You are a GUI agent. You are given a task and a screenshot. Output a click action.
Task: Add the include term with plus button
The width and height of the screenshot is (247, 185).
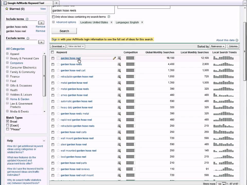(41, 23)
